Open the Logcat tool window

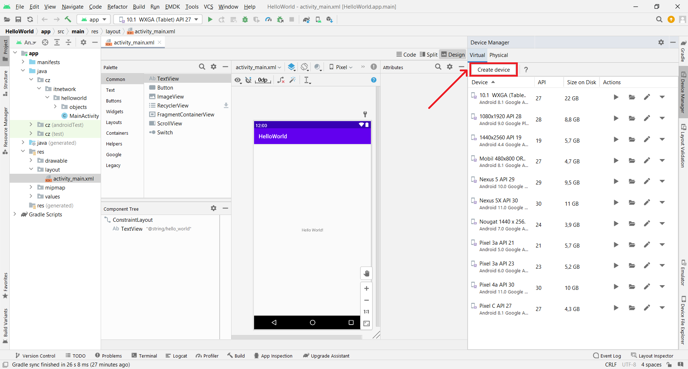tap(176, 356)
